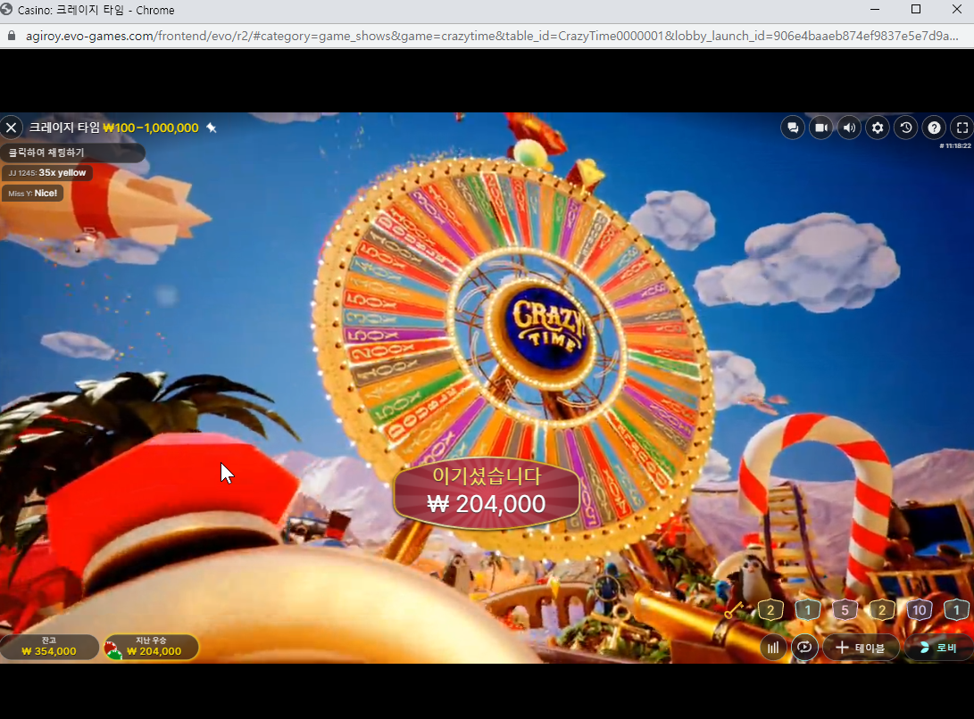The height and width of the screenshot is (719, 974).
Task: Go to the 로비 lobby button
Action: point(939,648)
